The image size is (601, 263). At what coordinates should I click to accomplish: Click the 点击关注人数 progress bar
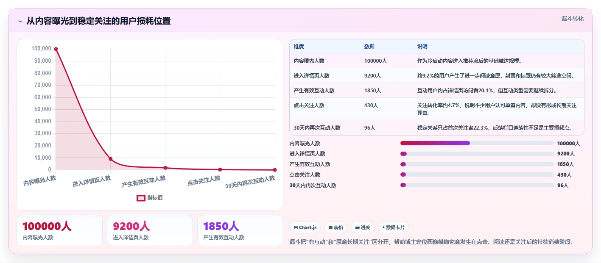point(477,174)
